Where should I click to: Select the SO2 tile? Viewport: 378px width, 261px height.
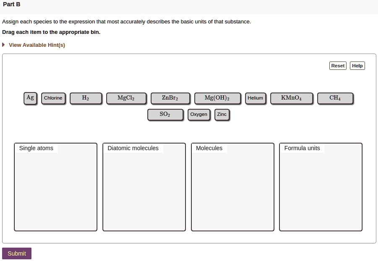165,114
